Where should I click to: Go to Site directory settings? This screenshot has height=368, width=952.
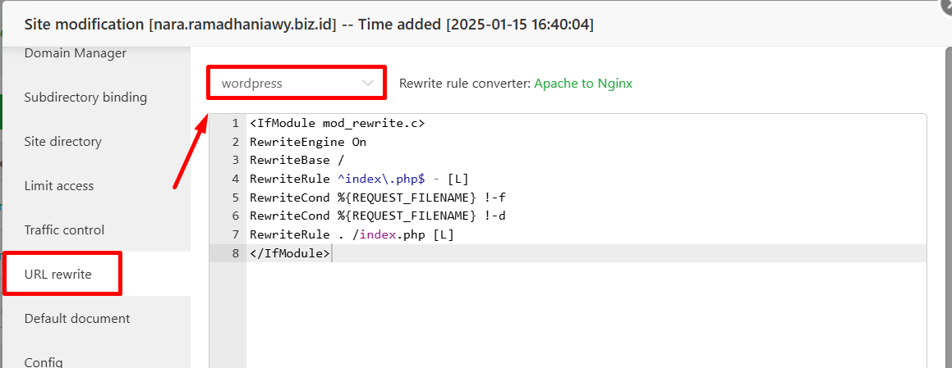pos(63,142)
